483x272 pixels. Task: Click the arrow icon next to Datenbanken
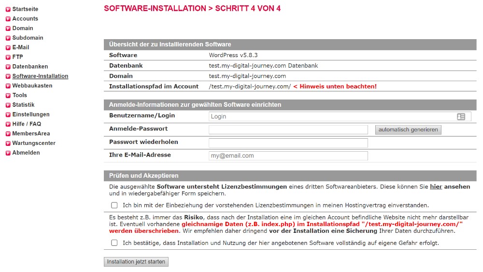pyautogui.click(x=8, y=67)
